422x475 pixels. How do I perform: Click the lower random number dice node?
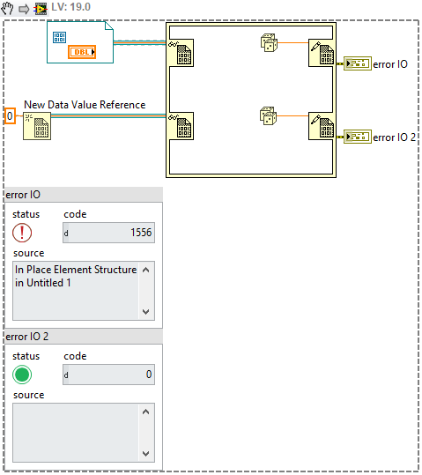tap(268, 115)
